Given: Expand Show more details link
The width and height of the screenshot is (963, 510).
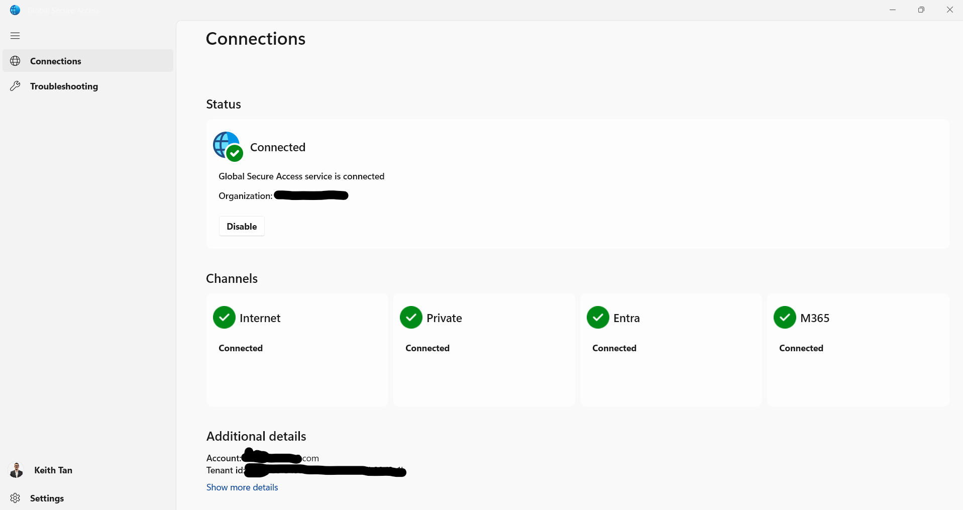Looking at the screenshot, I should click(x=242, y=487).
